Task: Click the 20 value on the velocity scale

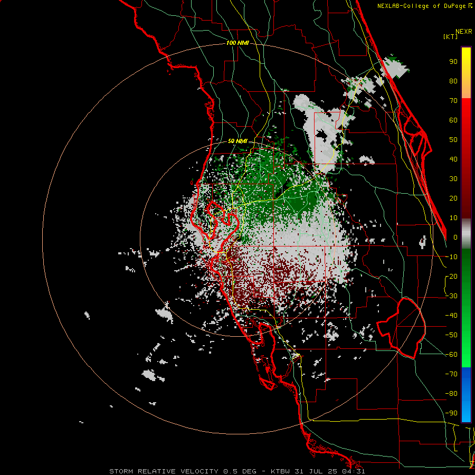Action: 453,198
